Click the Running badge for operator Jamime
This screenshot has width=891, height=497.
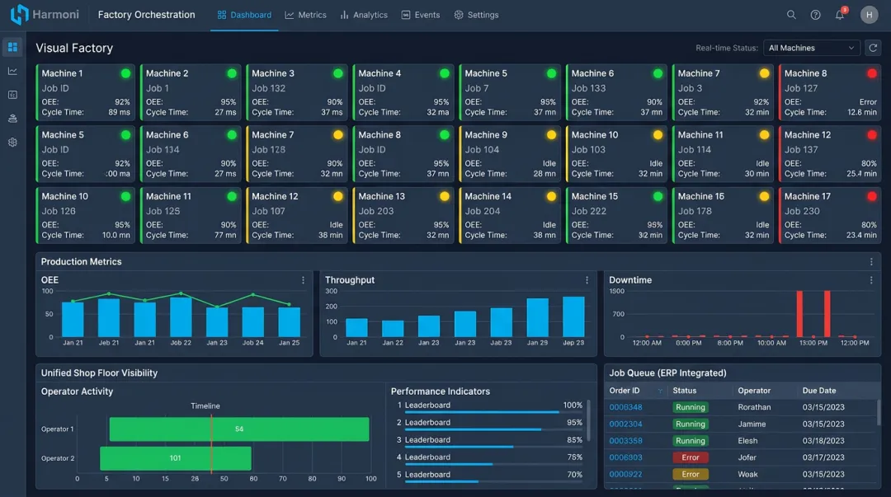pyautogui.click(x=691, y=424)
